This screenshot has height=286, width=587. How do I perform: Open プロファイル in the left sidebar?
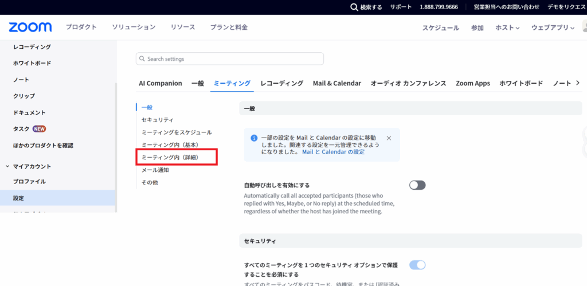point(29,182)
